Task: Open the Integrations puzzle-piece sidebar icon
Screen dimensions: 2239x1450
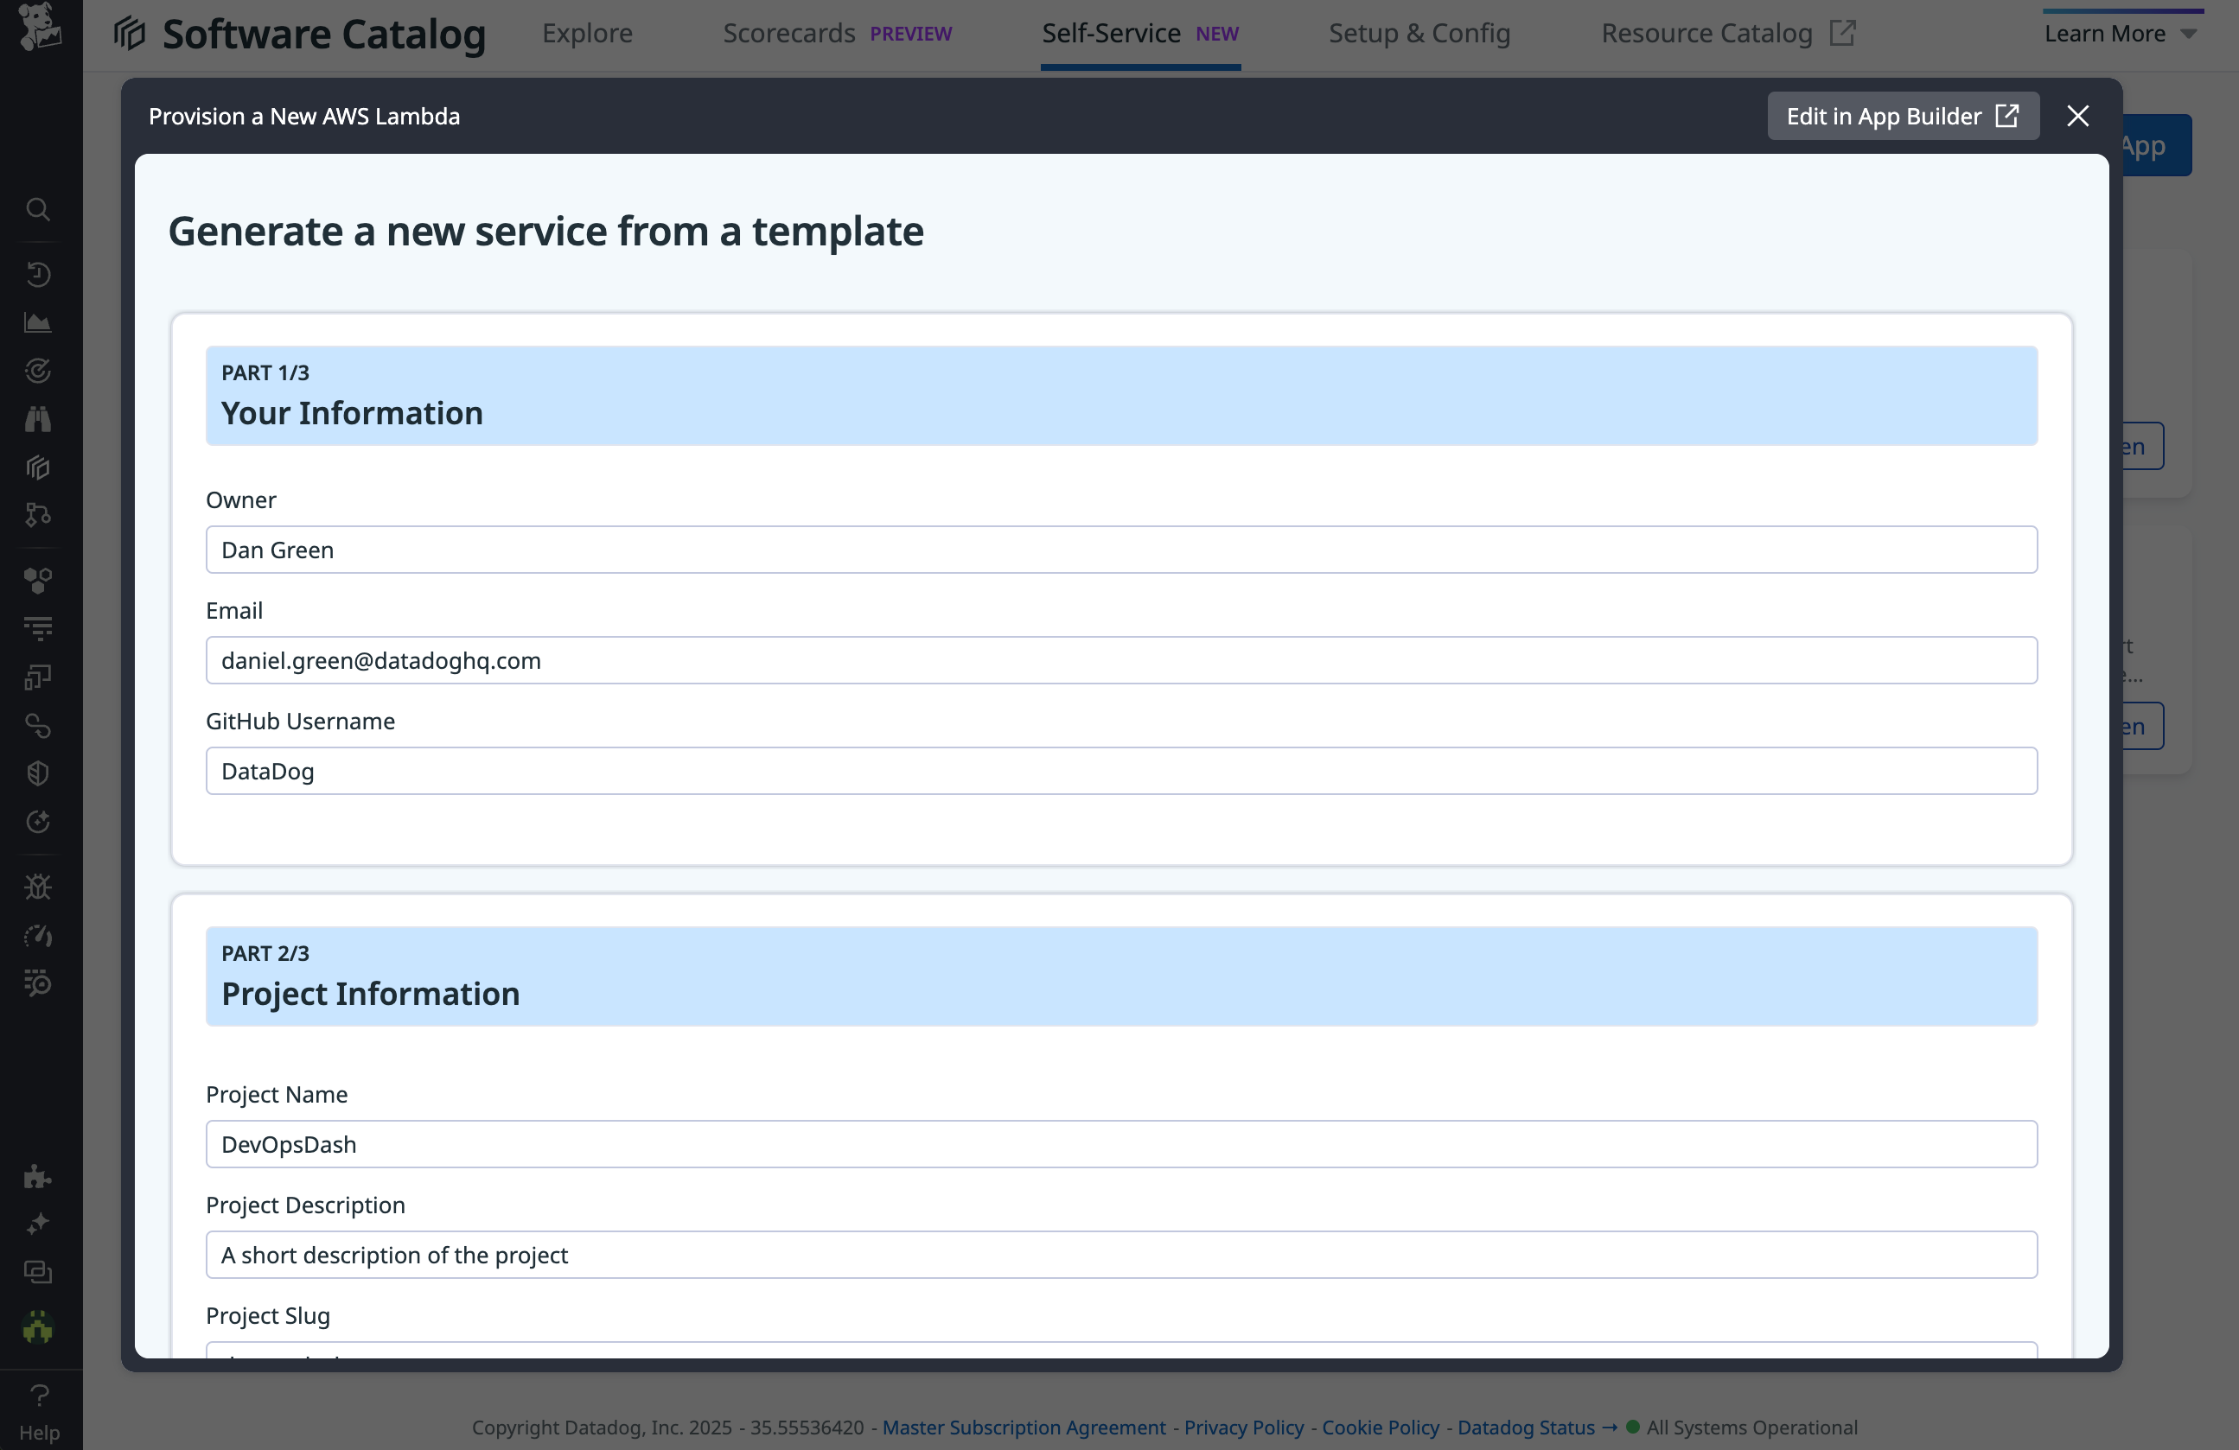Action: 38,1176
